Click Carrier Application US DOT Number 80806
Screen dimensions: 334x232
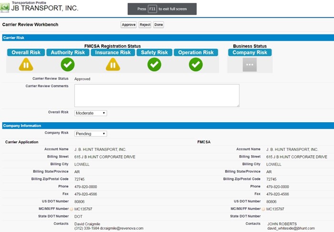coord(80,202)
